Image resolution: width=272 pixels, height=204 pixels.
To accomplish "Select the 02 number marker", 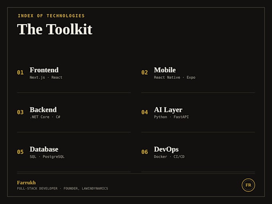I will [144, 72].
